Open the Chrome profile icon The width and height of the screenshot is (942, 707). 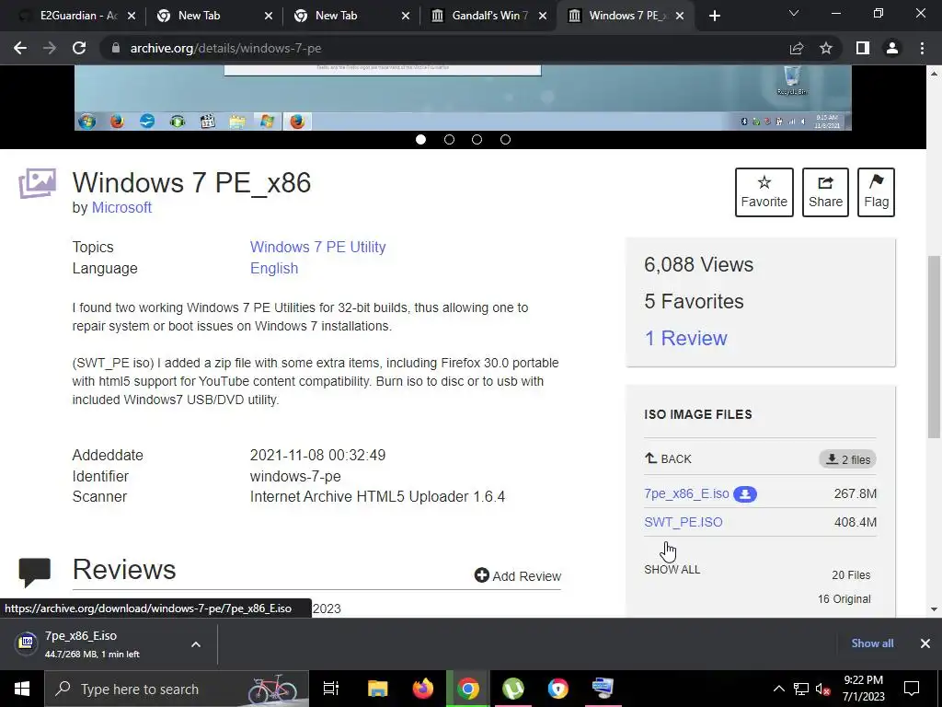892,48
